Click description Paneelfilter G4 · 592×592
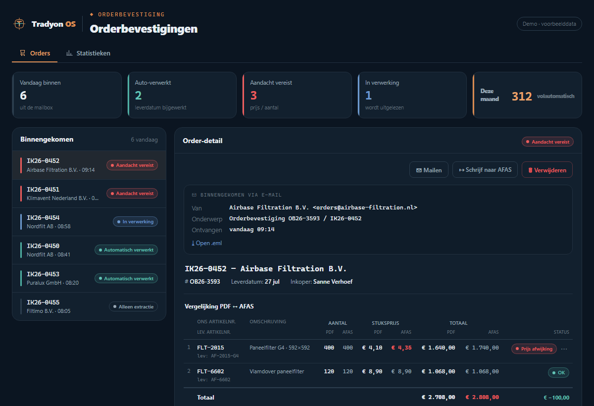 pyautogui.click(x=280, y=348)
